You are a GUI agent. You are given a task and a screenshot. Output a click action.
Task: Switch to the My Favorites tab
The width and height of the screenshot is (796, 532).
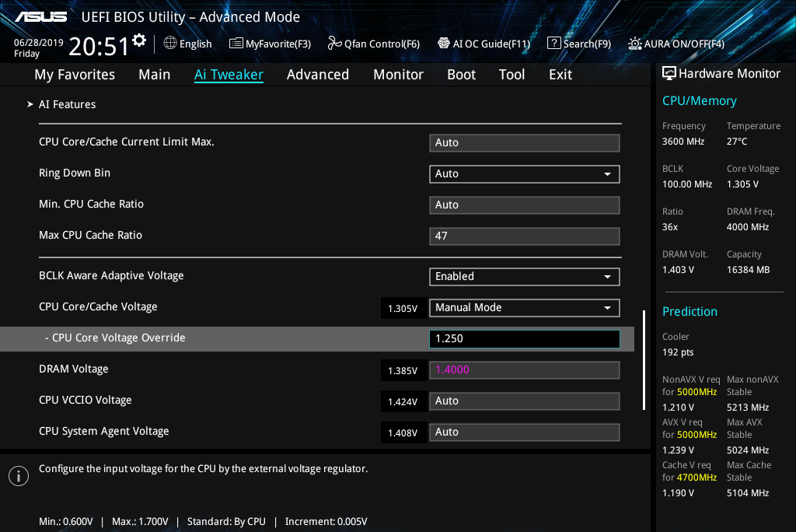coord(75,75)
